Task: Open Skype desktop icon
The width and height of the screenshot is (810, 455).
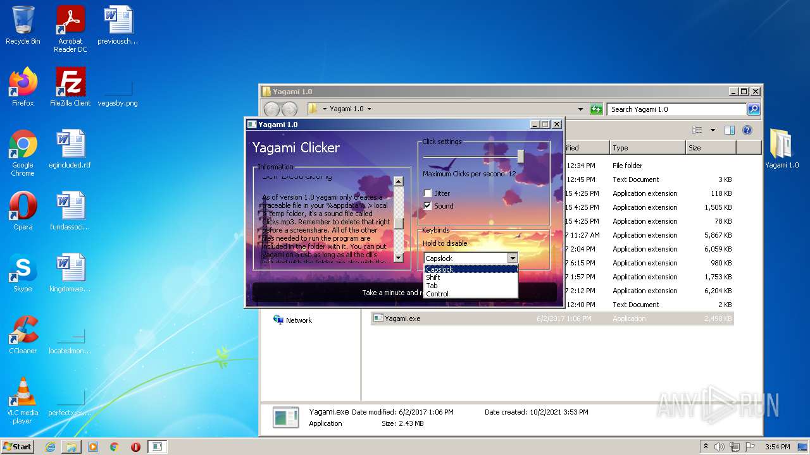Action: tap(23, 273)
